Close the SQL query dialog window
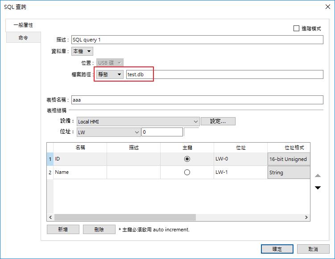Viewport: 335px width, 259px height. [328, 7]
